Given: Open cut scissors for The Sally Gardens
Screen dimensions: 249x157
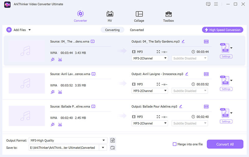Looking at the screenshot, I should coord(60,59).
